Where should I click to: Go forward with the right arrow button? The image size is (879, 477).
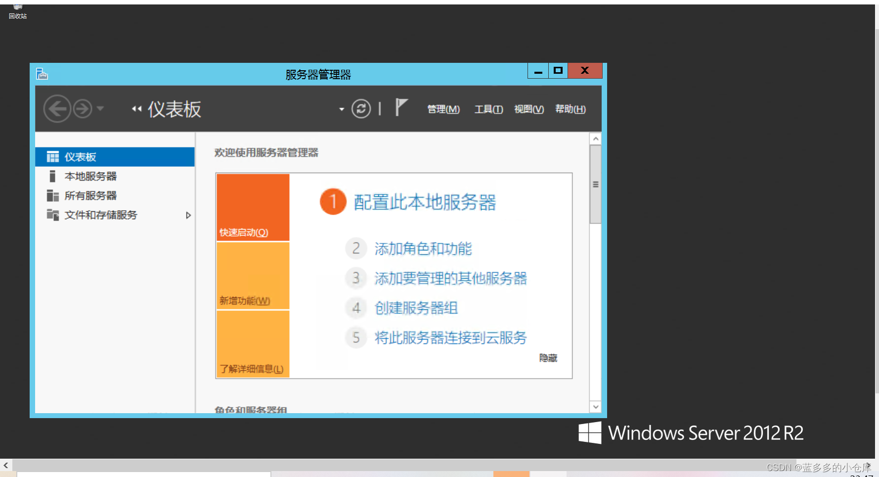click(x=83, y=108)
